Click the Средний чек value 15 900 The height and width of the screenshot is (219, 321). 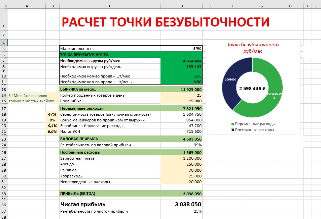tap(182, 101)
